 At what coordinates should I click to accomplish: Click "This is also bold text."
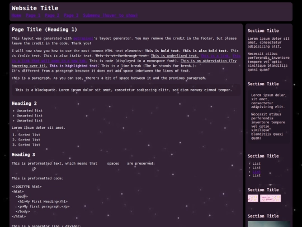pos(205,51)
